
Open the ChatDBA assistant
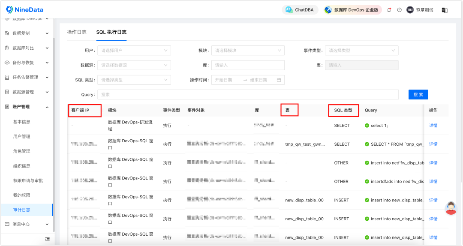pos(300,10)
